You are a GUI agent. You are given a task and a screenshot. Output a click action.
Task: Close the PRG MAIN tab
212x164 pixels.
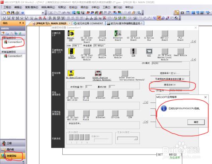click(70, 23)
